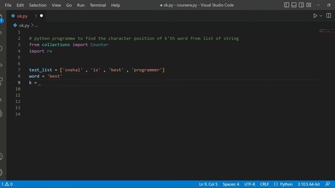Click the 'Counter' import name
Image resolution: width=335 pixels, height=188 pixels.
click(99, 45)
